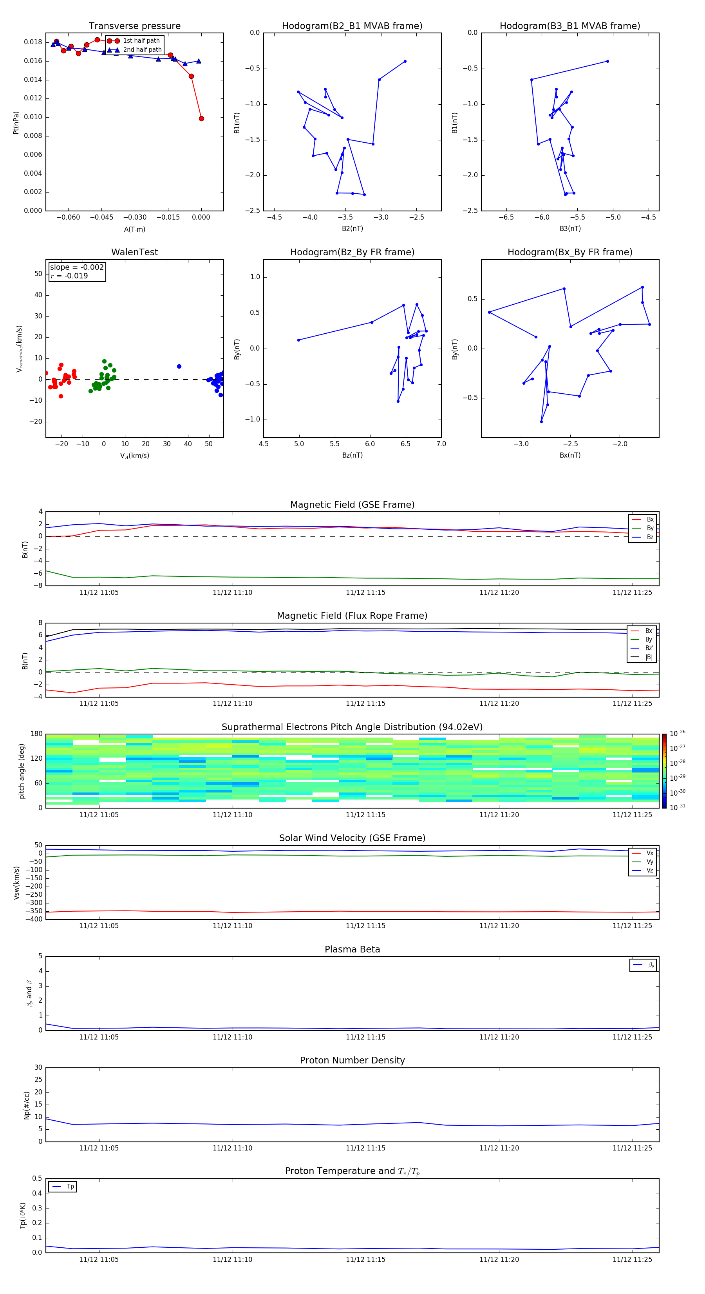Click the beta_p legend entry in Plasma Beta
Screen dimensions: 705x1294
[x=643, y=965]
